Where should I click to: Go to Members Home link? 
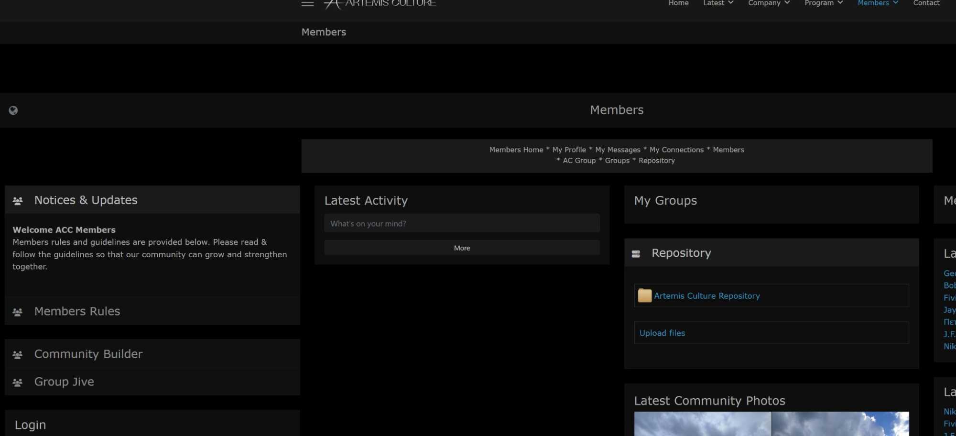(516, 150)
